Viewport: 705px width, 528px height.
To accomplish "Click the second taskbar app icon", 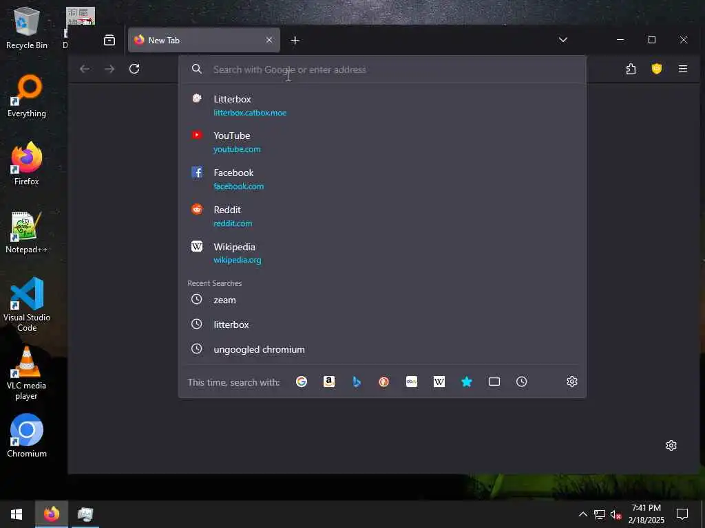I will coord(85,514).
